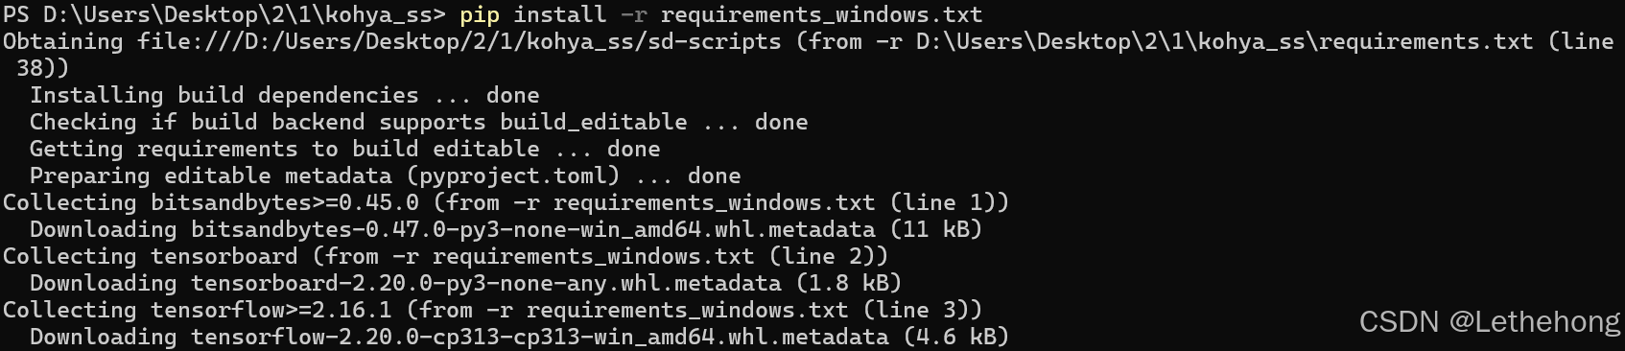
Task: Click the Installing build dependencies line
Action: point(284,96)
